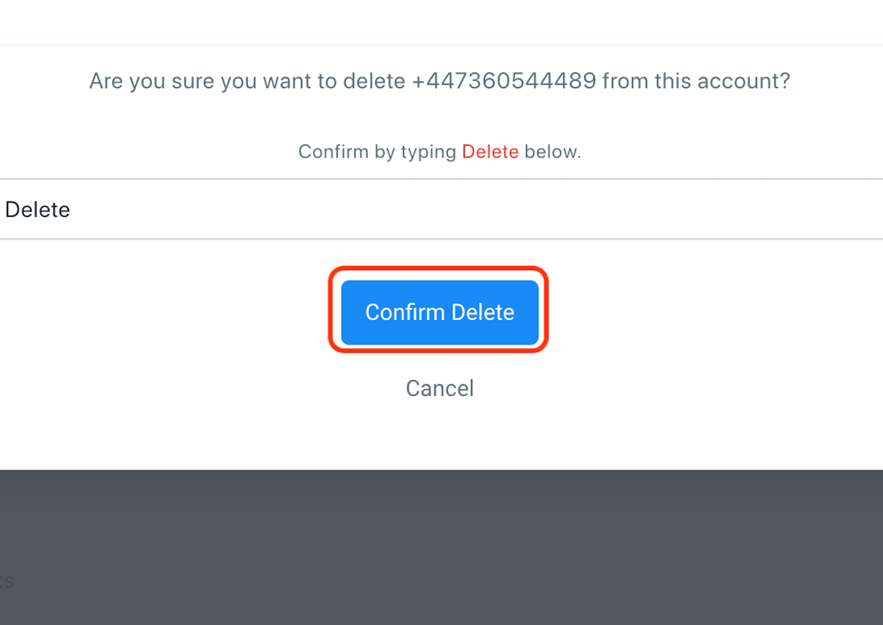883x625 pixels.
Task: Click the white strip above the dialog header line
Action: (x=441, y=22)
